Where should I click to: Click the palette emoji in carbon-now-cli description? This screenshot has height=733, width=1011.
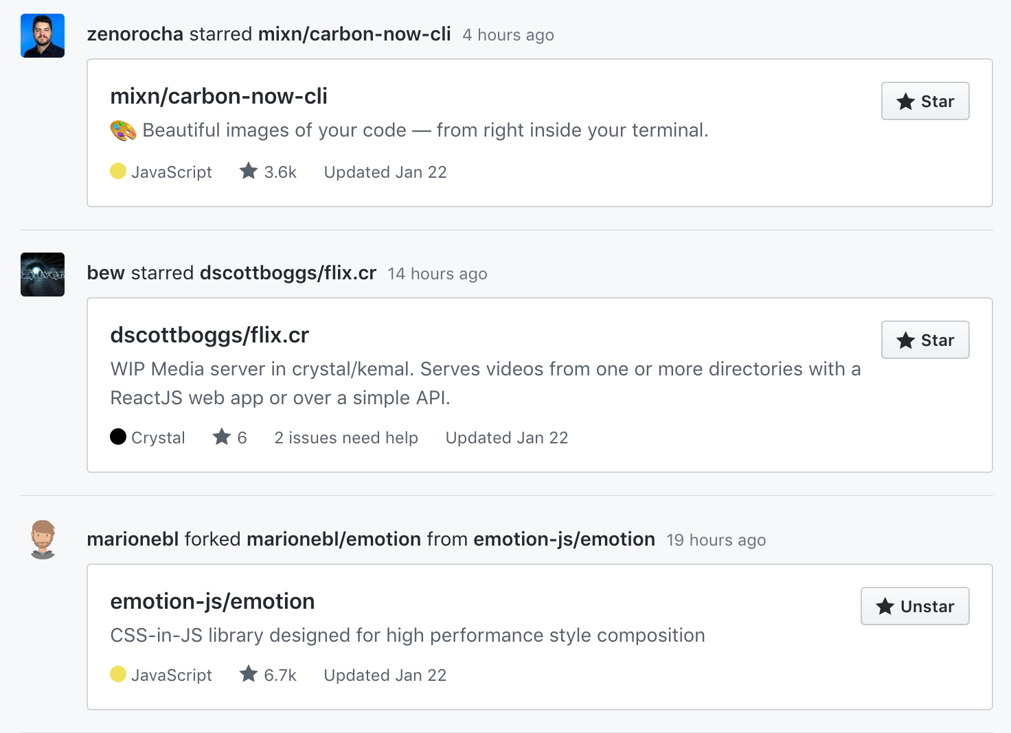click(x=123, y=130)
